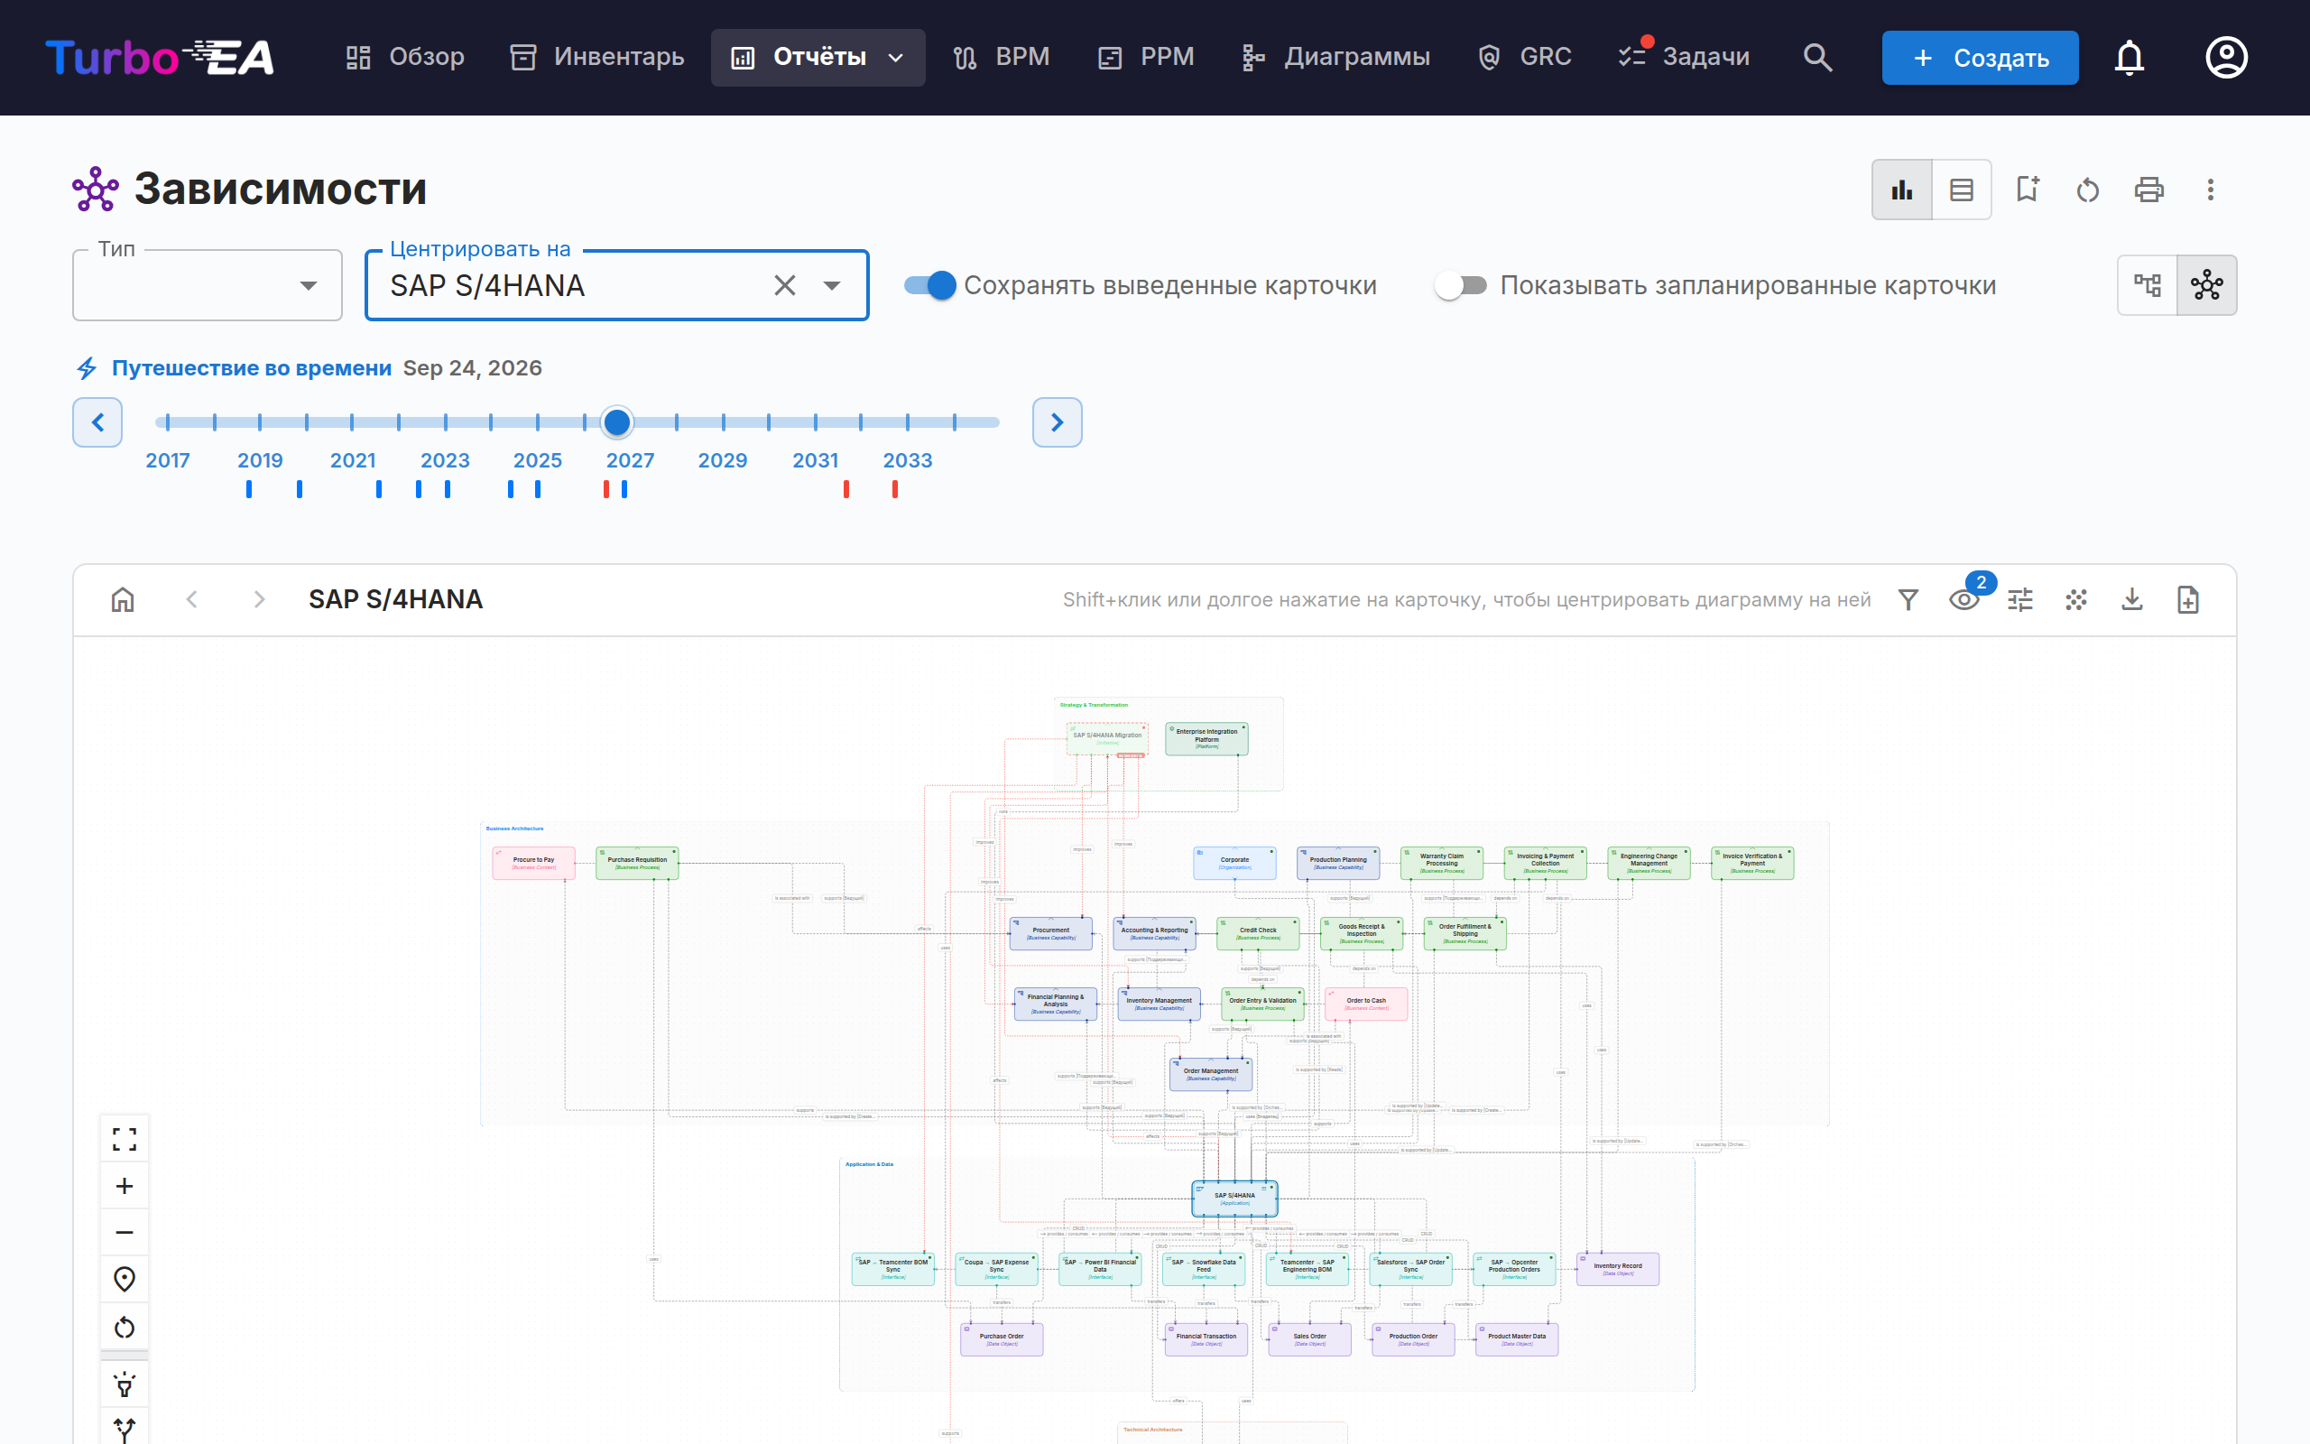Click the add-to-document icon
The image size is (2310, 1444).
click(x=2188, y=600)
